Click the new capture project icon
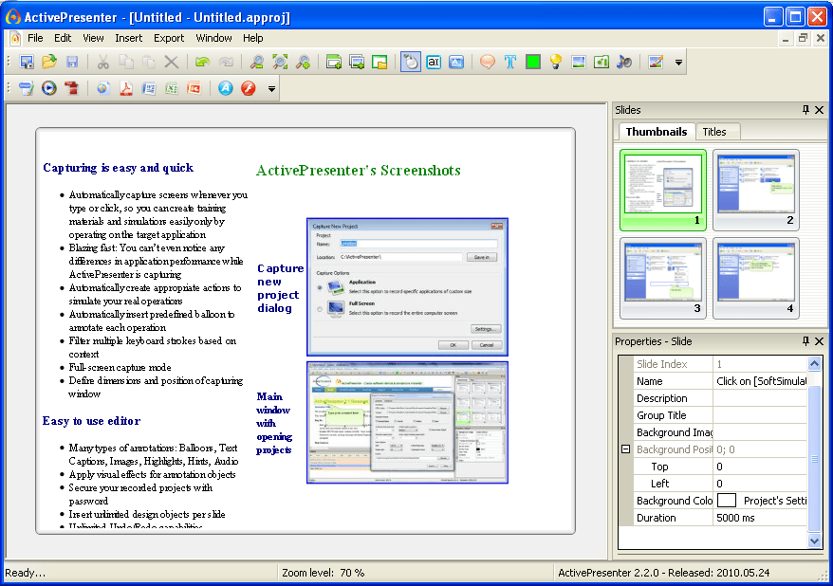This screenshot has width=833, height=586. [27, 62]
